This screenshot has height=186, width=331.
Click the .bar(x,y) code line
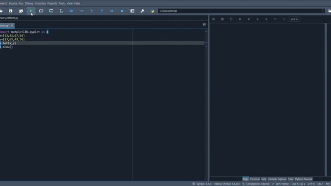click(x=8, y=43)
